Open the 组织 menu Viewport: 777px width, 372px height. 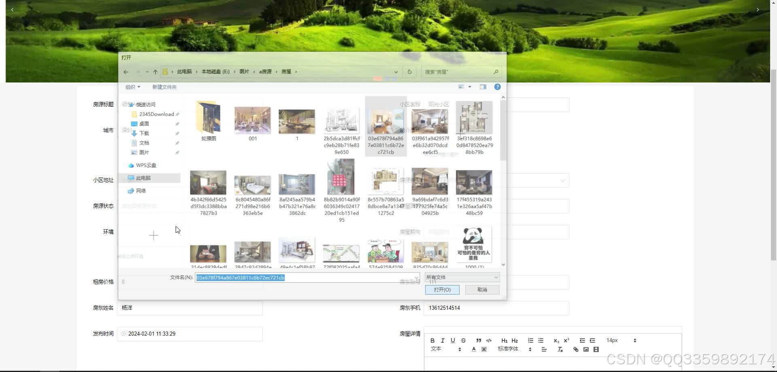[133, 87]
